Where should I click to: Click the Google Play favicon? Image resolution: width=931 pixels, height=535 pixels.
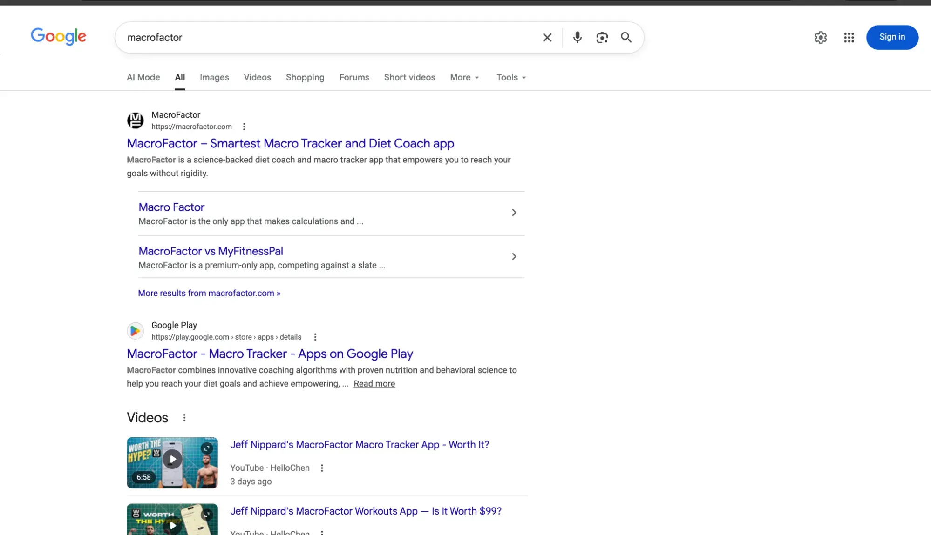(x=136, y=331)
